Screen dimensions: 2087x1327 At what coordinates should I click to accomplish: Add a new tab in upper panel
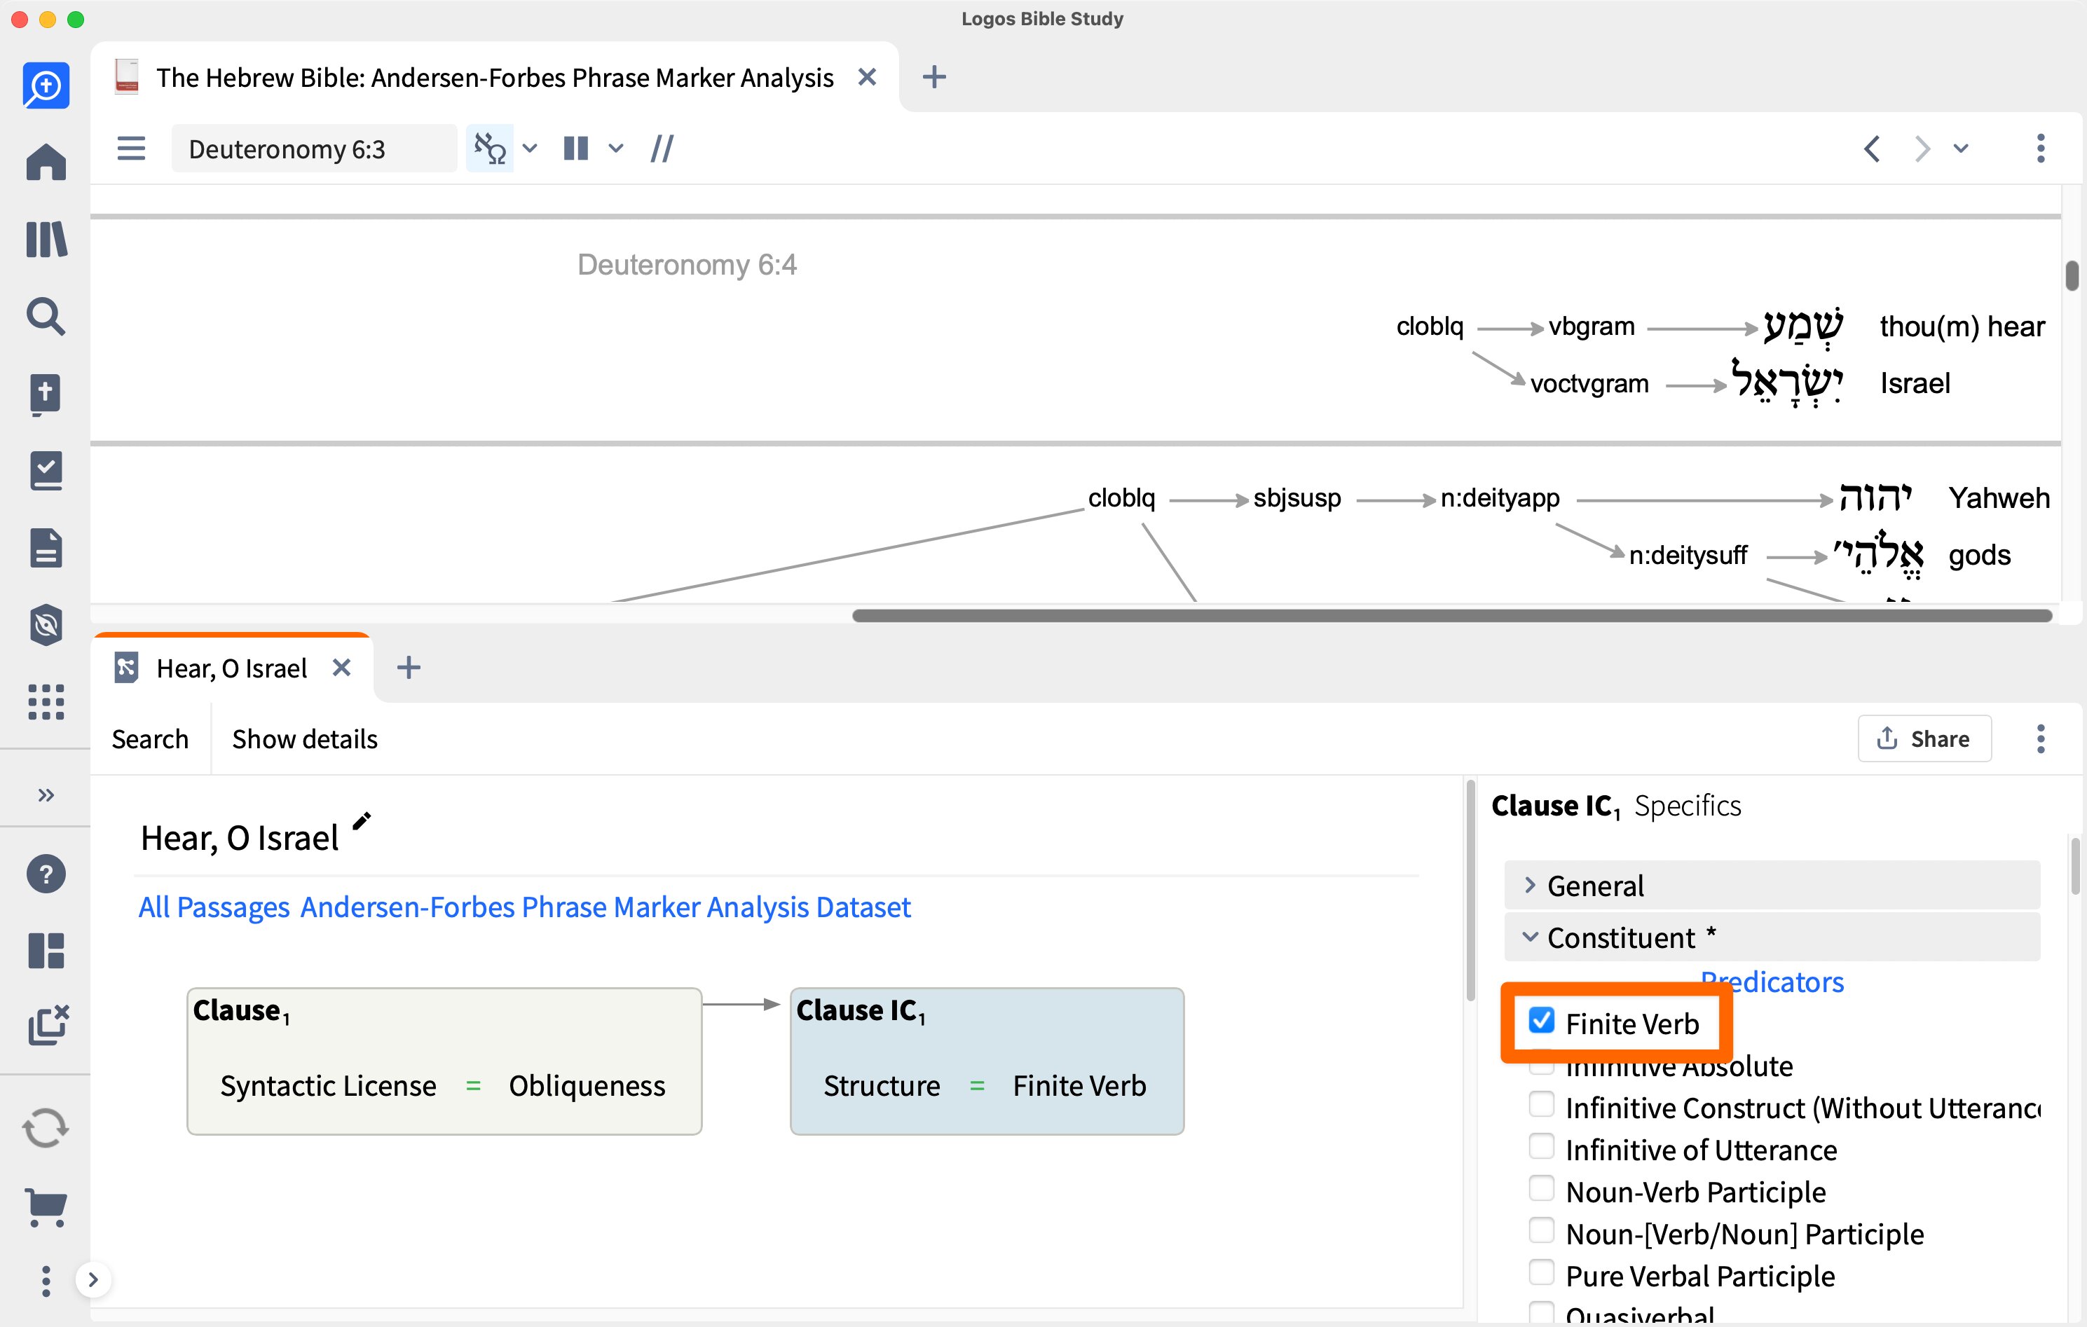pyautogui.click(x=933, y=77)
